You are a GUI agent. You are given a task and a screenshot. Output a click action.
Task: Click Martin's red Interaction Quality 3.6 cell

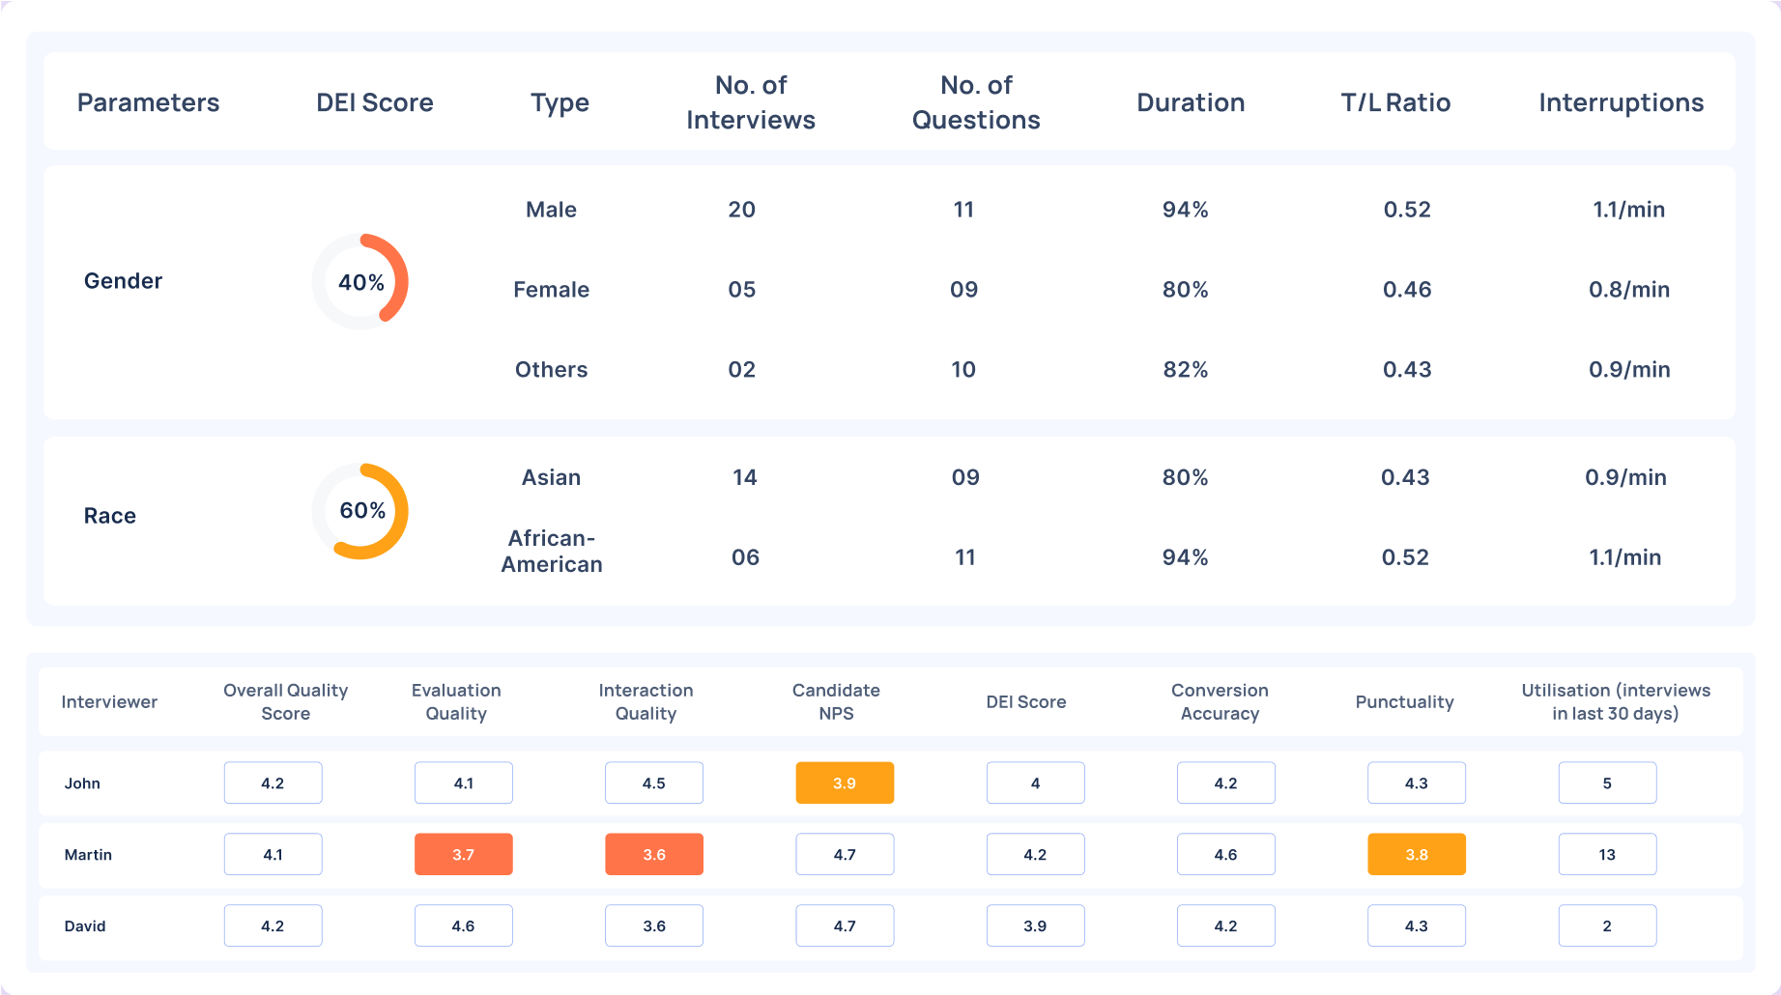click(x=653, y=855)
